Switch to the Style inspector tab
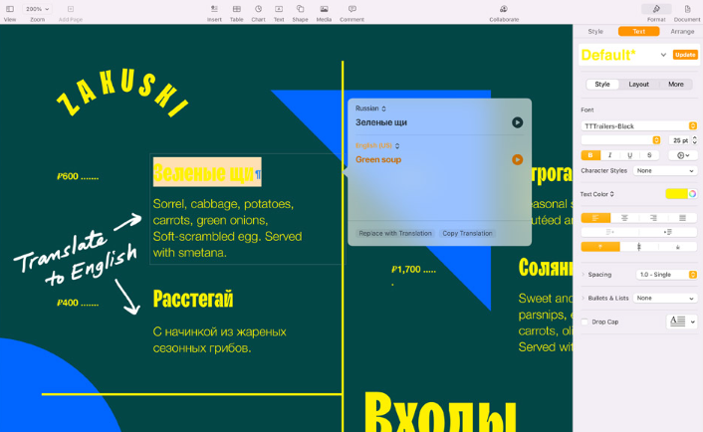 pos(595,32)
